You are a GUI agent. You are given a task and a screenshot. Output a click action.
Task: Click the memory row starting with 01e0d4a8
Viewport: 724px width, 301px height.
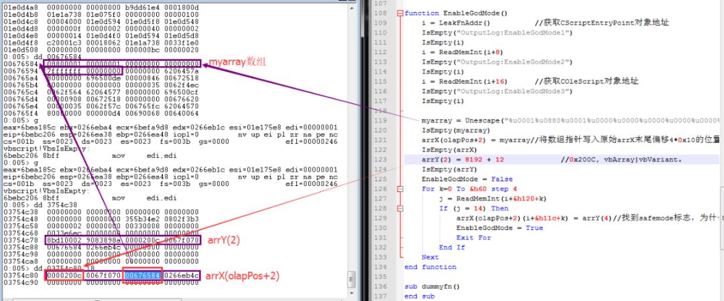pyautogui.click(x=101, y=8)
